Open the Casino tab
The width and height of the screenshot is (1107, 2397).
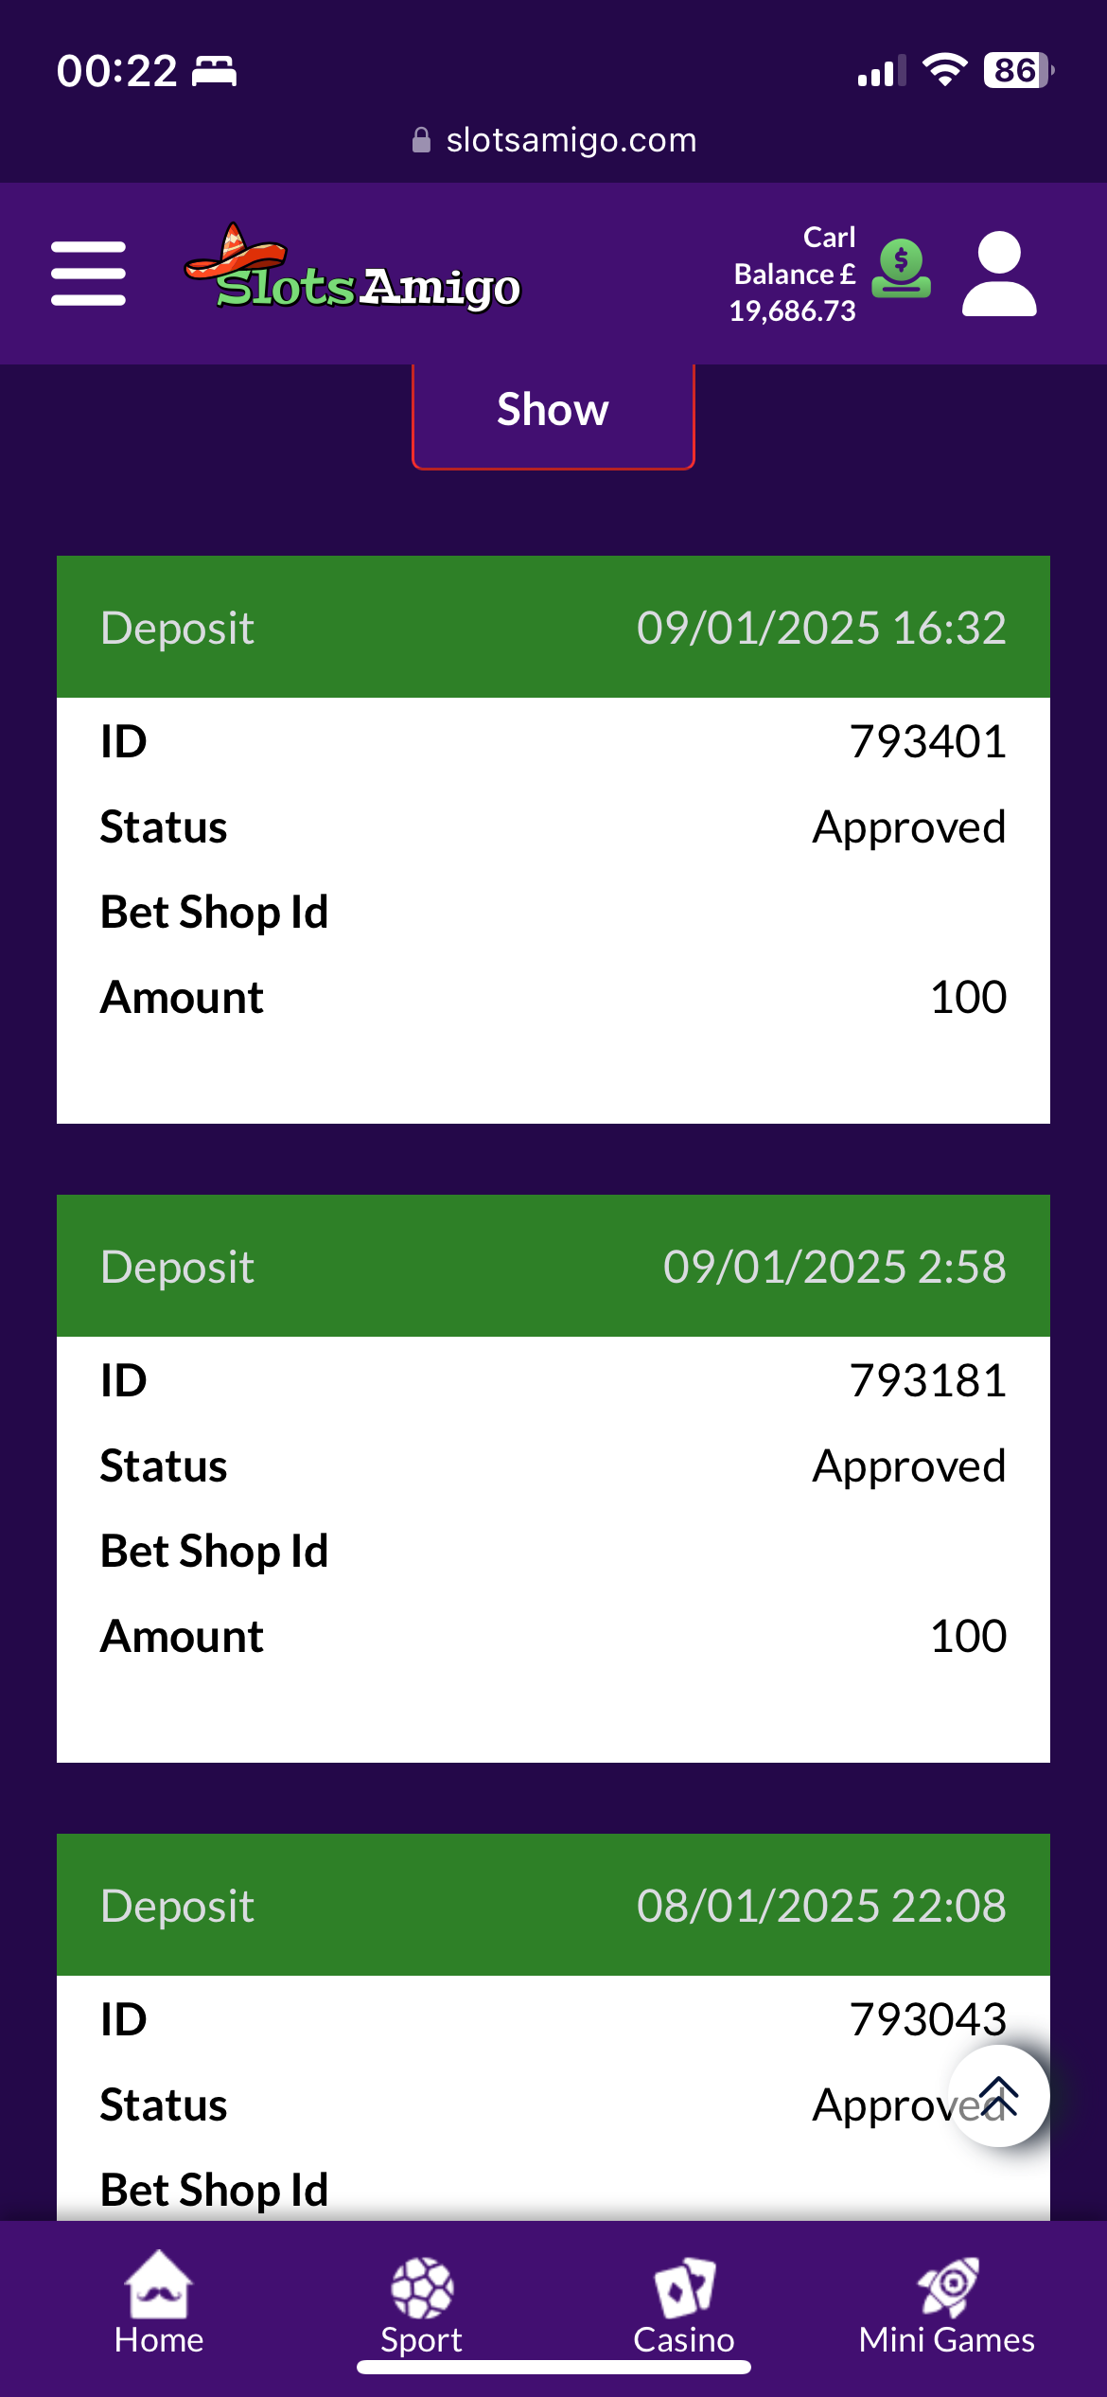(x=684, y=2302)
